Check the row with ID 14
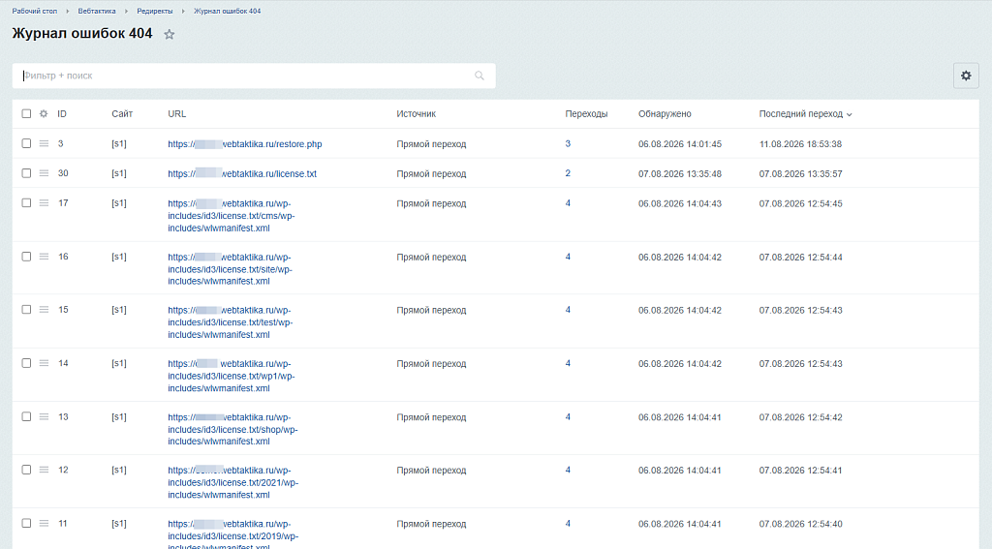This screenshot has height=549, width=992. click(26, 363)
